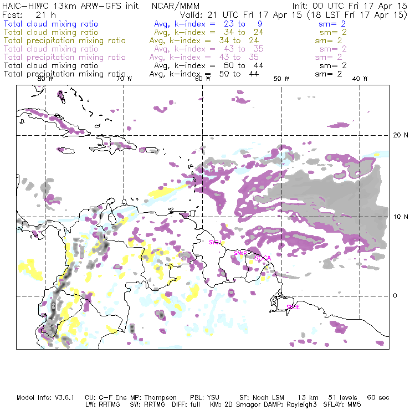Click the "20 N" latitude label
Screen dimensions: 410x410
[x=401, y=135]
